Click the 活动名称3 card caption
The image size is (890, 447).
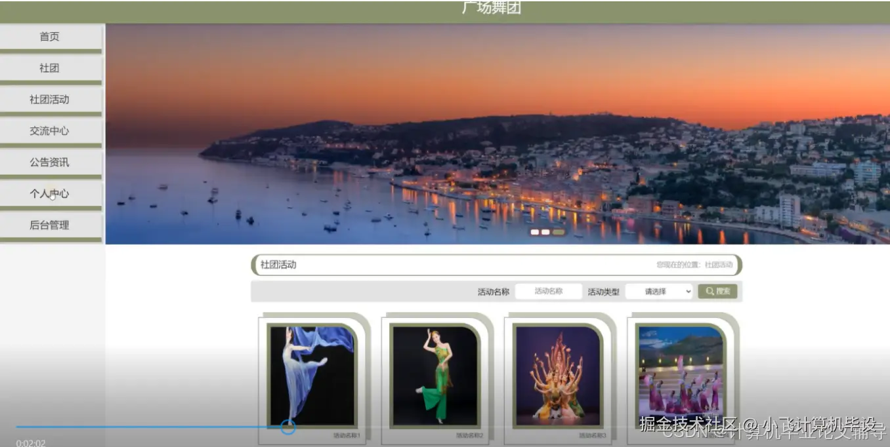593,435
